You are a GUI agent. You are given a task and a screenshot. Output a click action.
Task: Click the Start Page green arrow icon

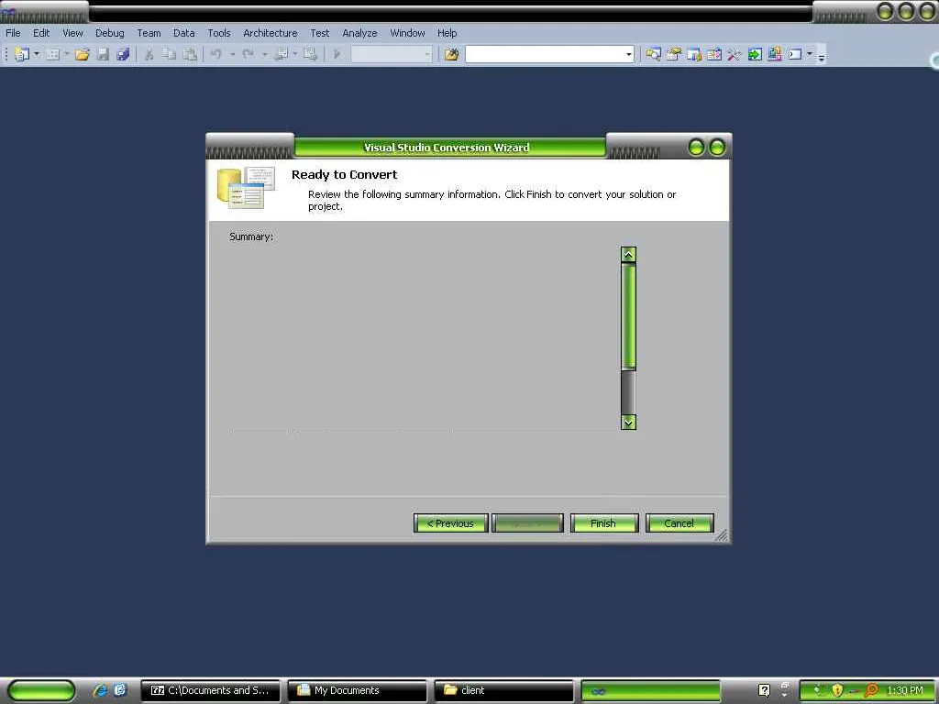pyautogui.click(x=755, y=54)
